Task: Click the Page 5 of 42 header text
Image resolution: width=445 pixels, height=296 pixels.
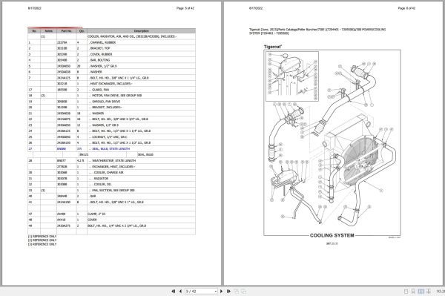Action: coord(185,8)
